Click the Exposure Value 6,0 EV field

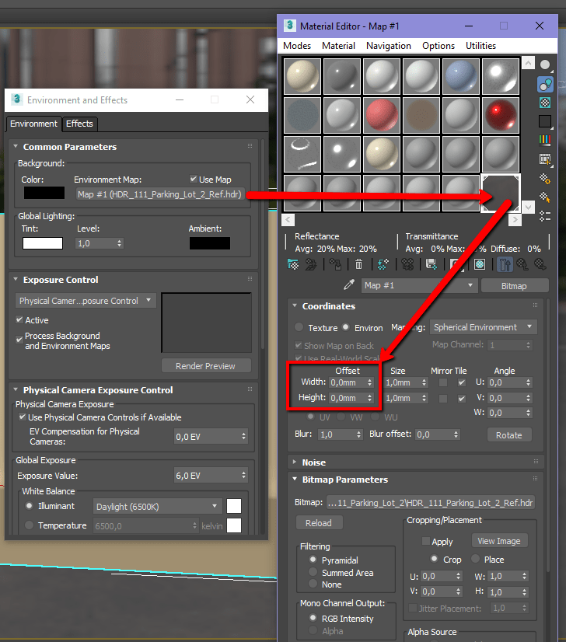point(211,476)
